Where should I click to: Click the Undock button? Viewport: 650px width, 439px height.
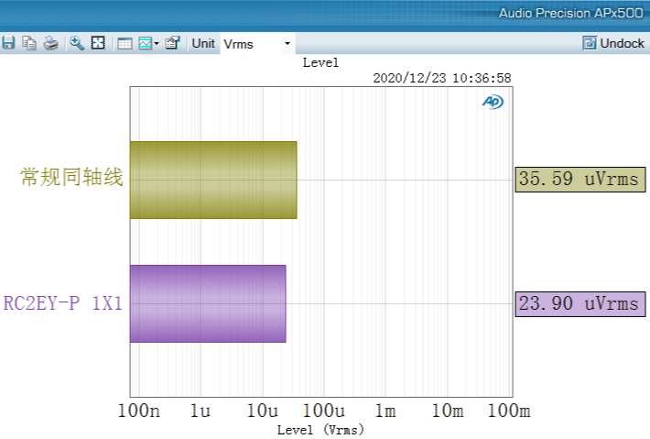pyautogui.click(x=613, y=43)
